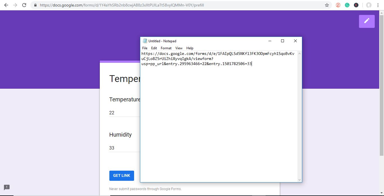Open Notepad File menu
Screen dimensions: 384x196
145,48
